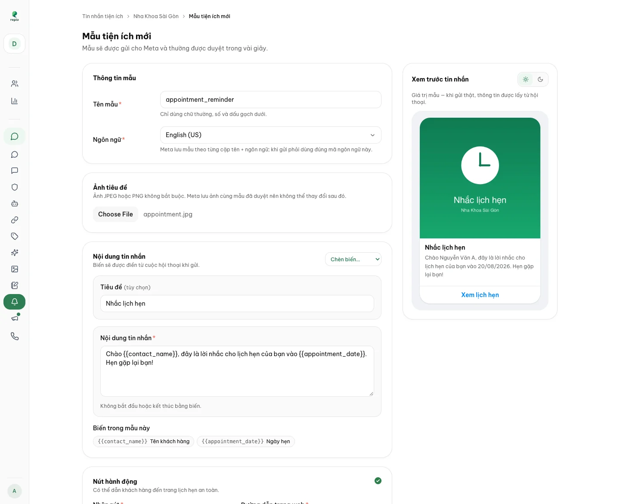Open the square message bubble icon
The image size is (620, 504).
click(x=15, y=171)
